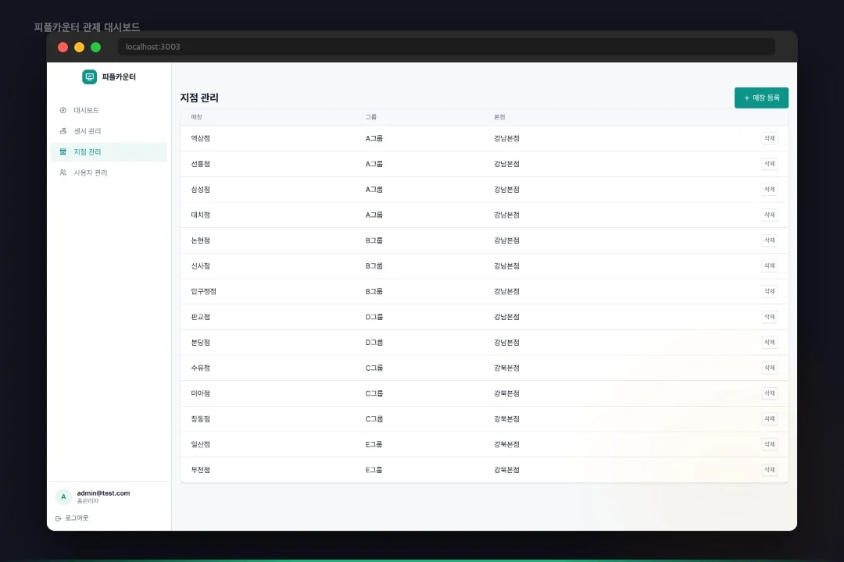844x562 pixels.
Task: Click the 피플카운터 logo icon
Action: [89, 77]
